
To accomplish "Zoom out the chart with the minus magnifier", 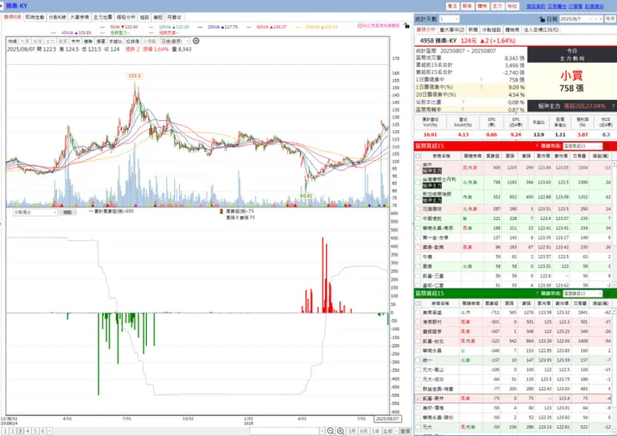I will point(330,431).
